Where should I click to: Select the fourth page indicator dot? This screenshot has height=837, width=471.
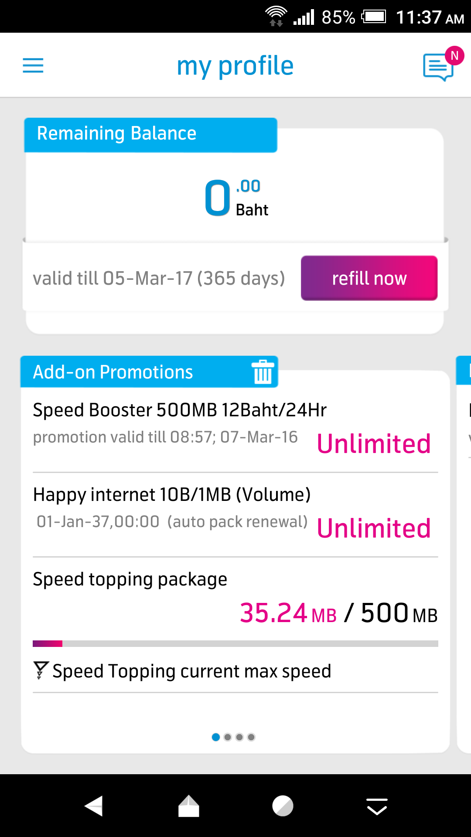(x=251, y=737)
